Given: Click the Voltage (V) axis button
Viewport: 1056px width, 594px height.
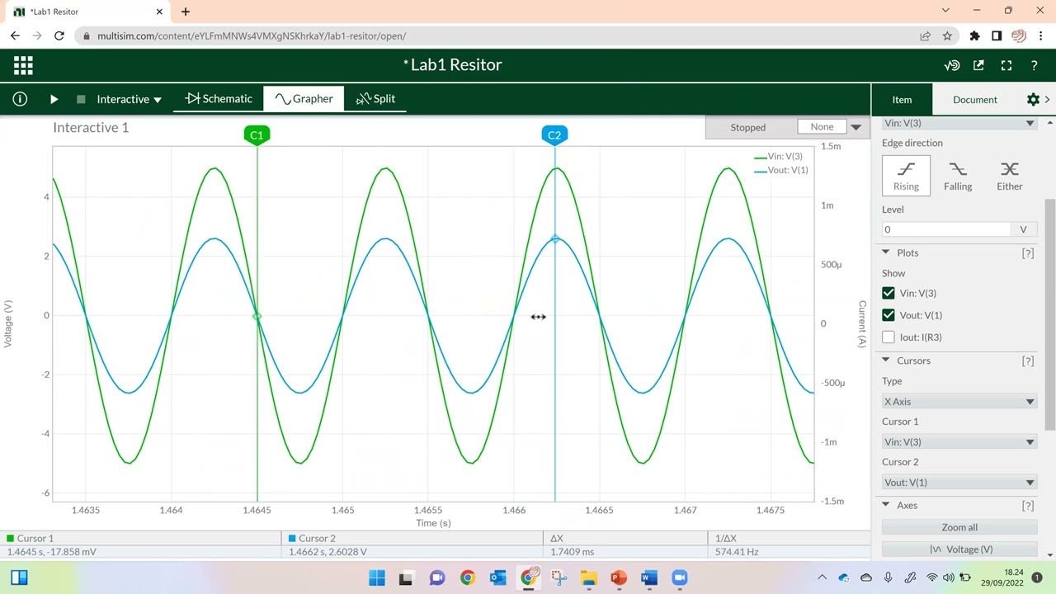Looking at the screenshot, I should [x=959, y=549].
